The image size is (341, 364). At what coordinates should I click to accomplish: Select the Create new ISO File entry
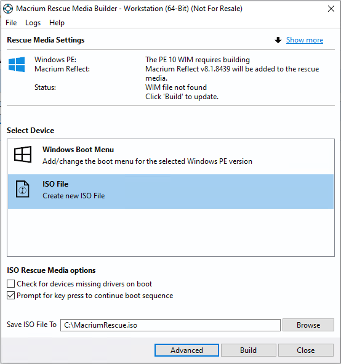click(x=170, y=192)
